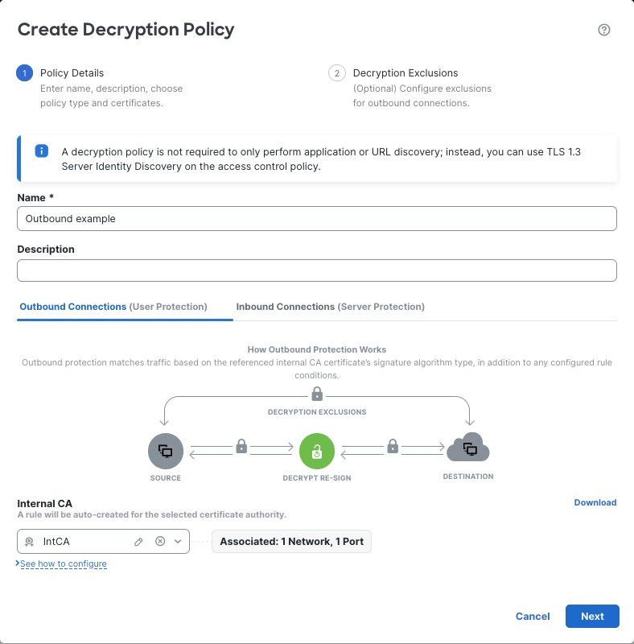Expand the See how to configure section
The height and width of the screenshot is (644, 634).
click(x=61, y=563)
